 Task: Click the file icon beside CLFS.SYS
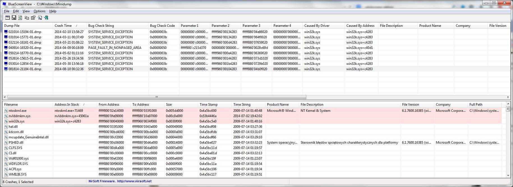(x=6, y=148)
